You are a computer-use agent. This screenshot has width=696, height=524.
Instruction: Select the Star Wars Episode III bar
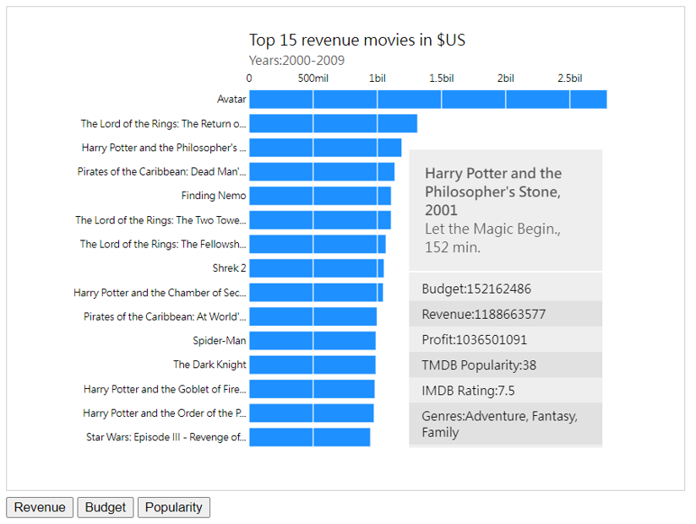coord(310,437)
